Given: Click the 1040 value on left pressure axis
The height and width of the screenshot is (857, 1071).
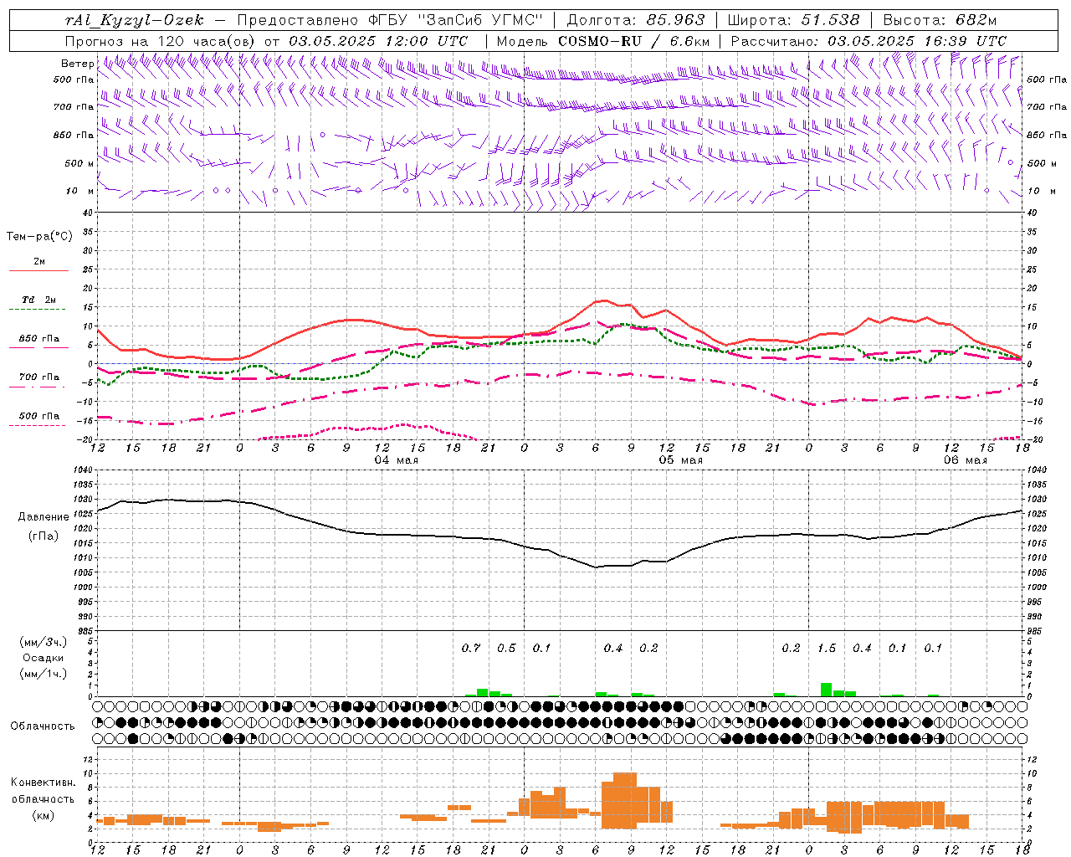Looking at the screenshot, I should [82, 470].
